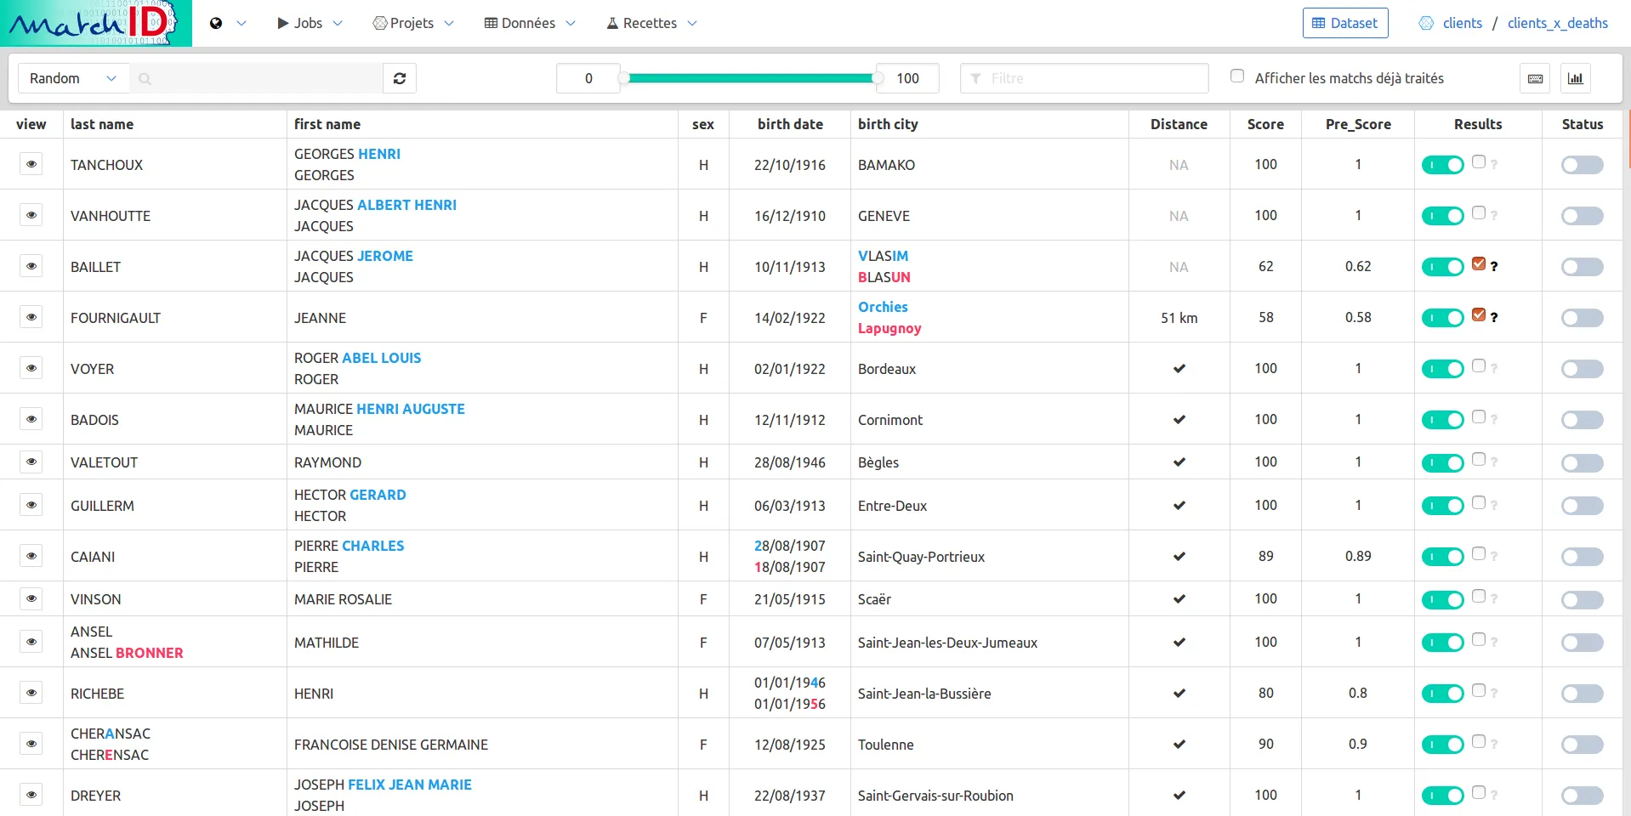Screen dimensions: 1631x816
Task: Open the statistics bar chart icon
Action: pyautogui.click(x=1575, y=78)
